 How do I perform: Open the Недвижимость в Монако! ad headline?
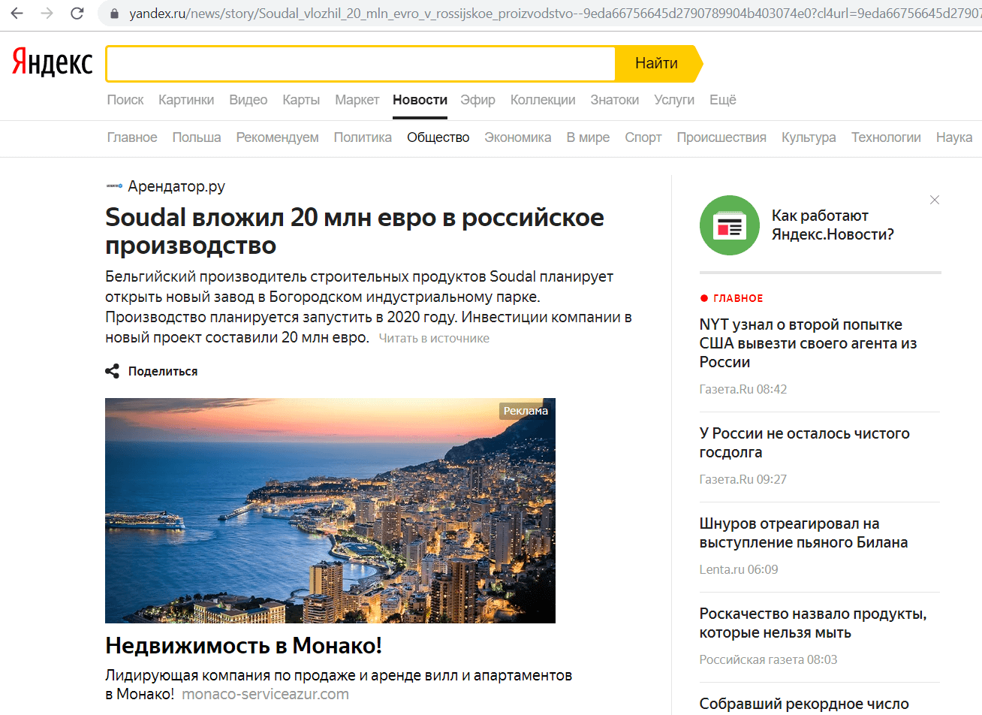pyautogui.click(x=244, y=646)
